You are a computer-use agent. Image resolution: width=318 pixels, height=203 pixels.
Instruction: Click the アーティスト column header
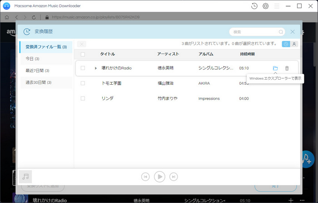coord(168,54)
